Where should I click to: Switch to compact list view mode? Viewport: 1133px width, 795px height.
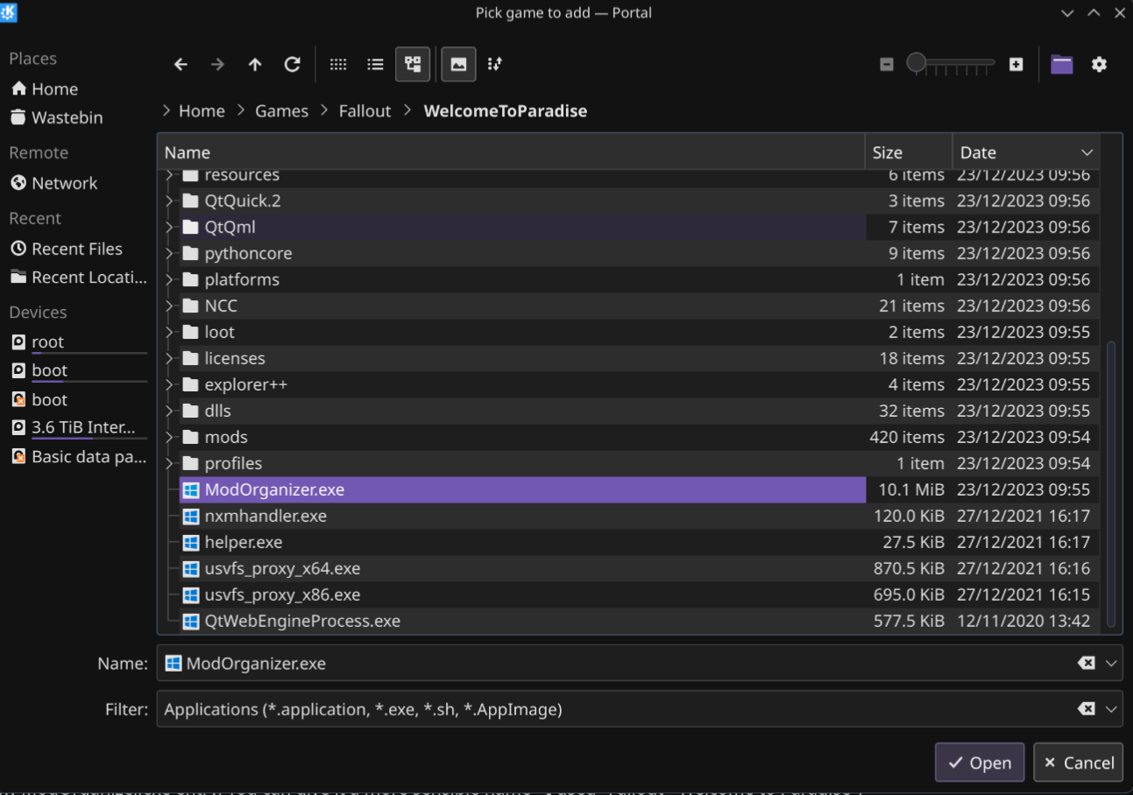pyautogui.click(x=375, y=64)
